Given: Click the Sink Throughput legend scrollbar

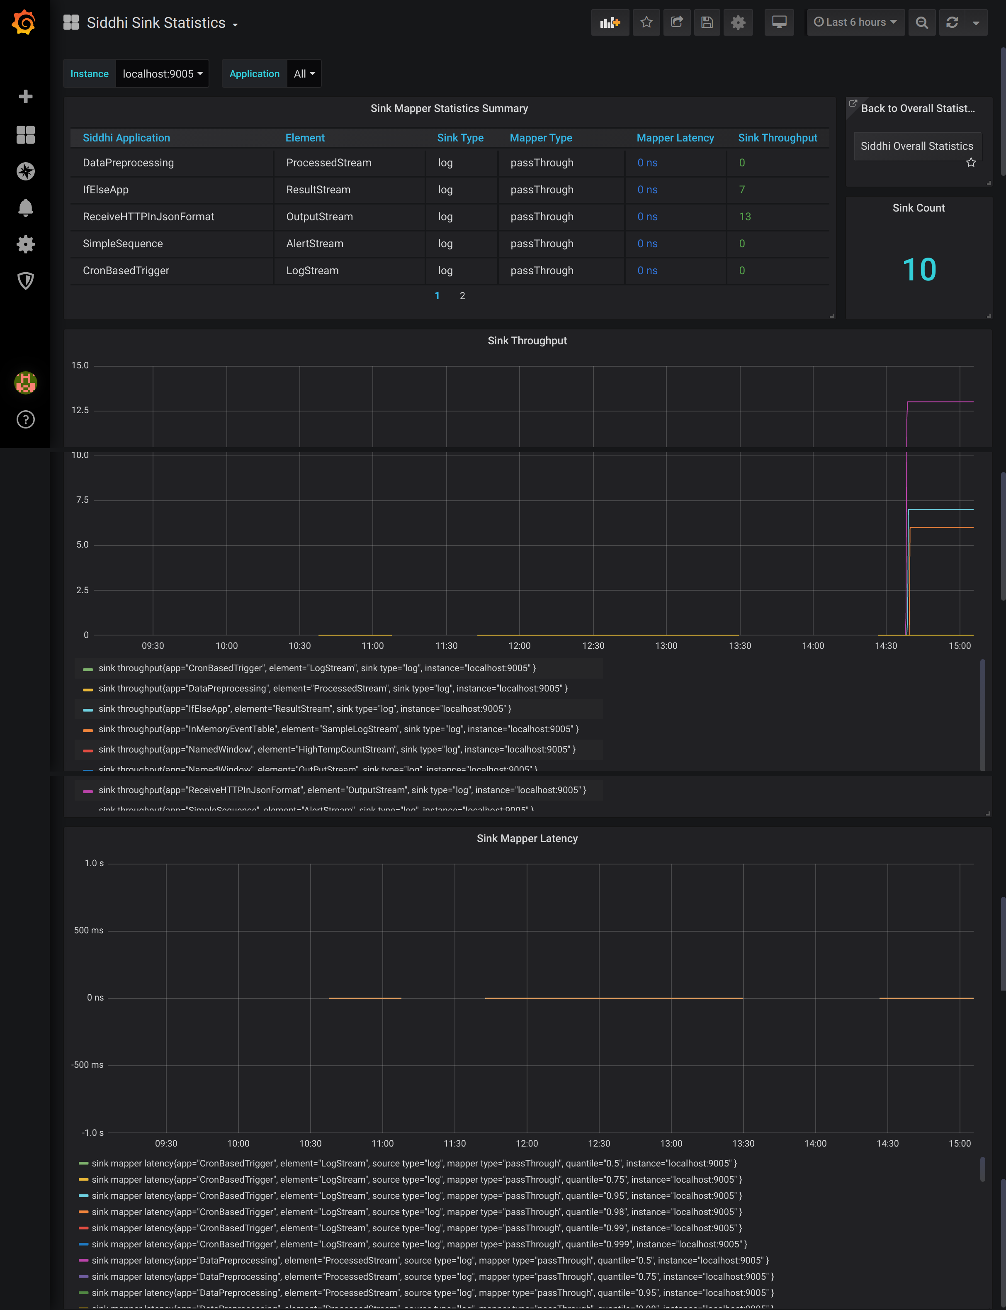Looking at the screenshot, I should coord(983,714).
